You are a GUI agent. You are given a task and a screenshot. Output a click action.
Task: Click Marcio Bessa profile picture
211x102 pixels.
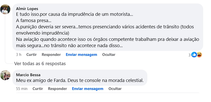[5, 75]
